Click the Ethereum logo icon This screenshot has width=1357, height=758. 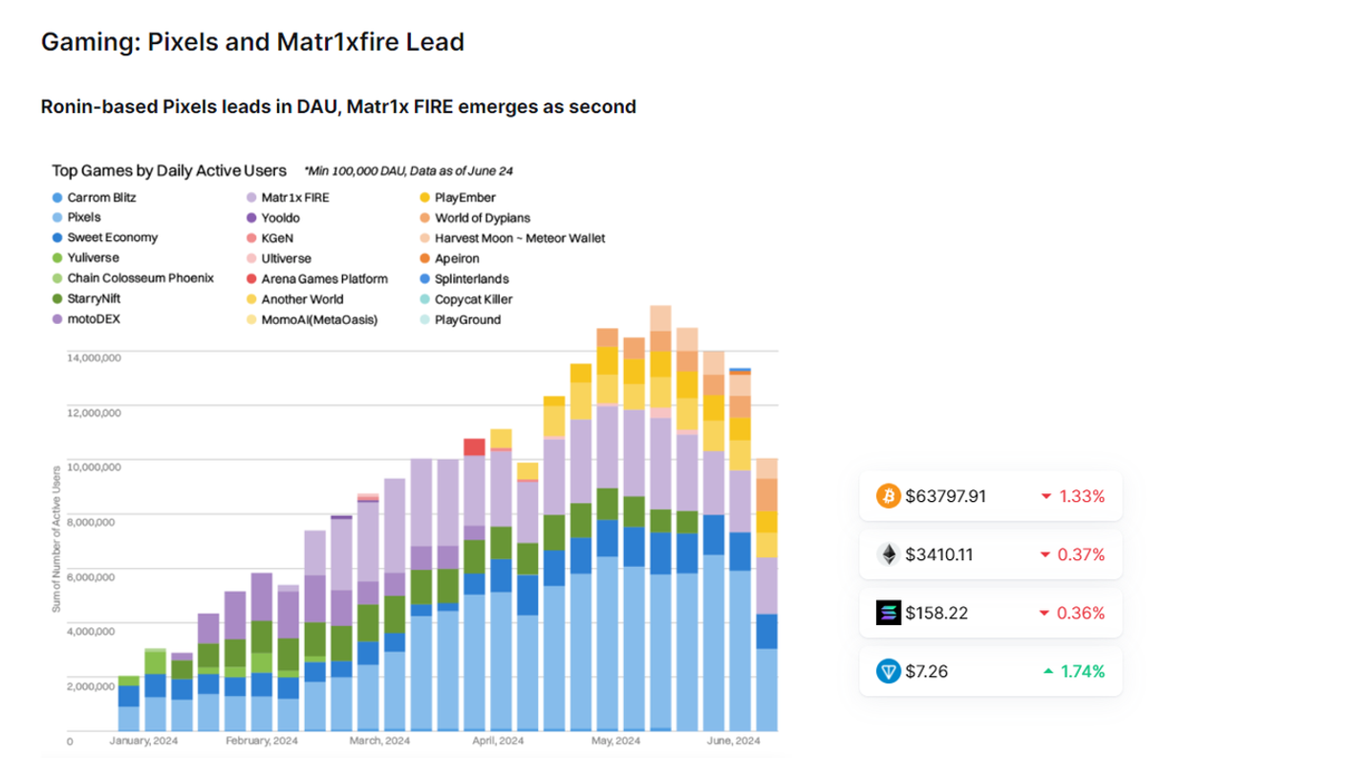coord(889,554)
